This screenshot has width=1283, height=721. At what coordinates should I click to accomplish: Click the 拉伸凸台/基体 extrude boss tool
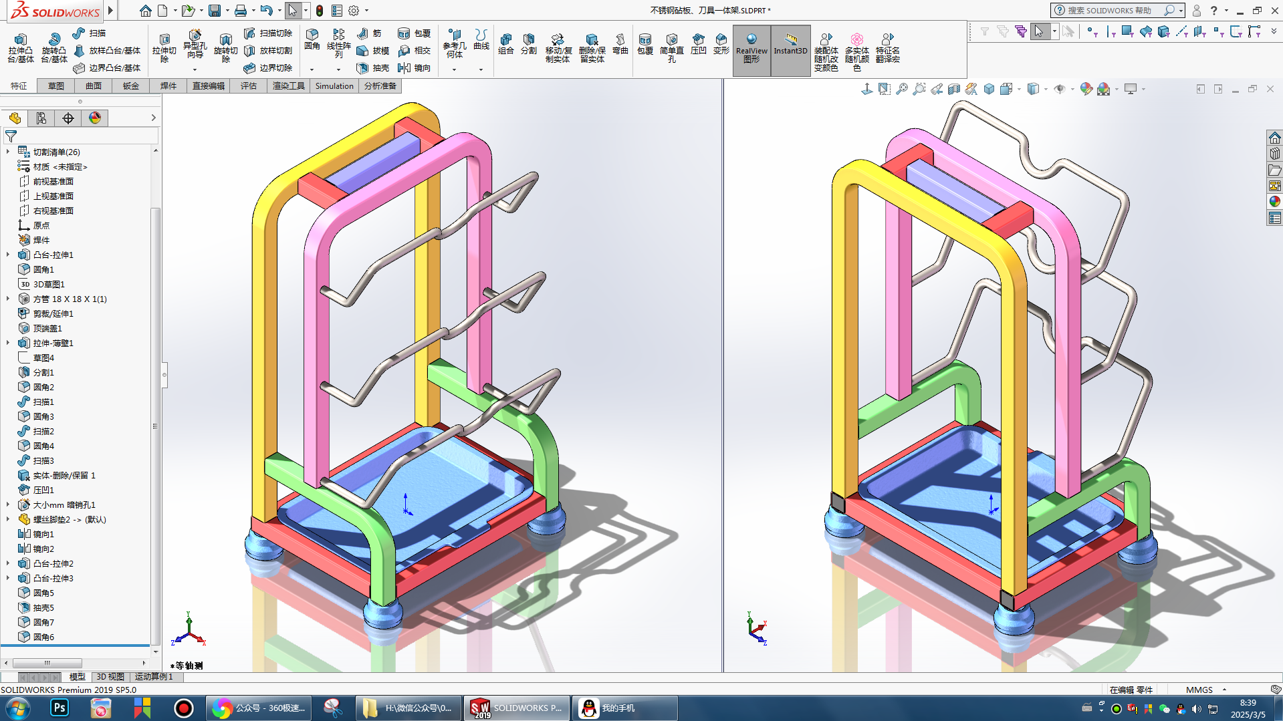point(20,47)
